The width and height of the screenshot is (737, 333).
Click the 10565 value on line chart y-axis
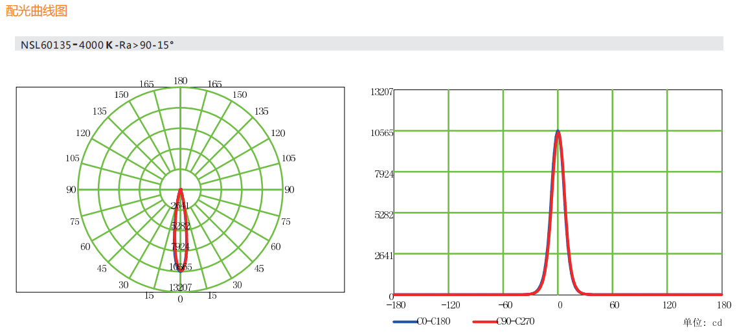point(382,133)
